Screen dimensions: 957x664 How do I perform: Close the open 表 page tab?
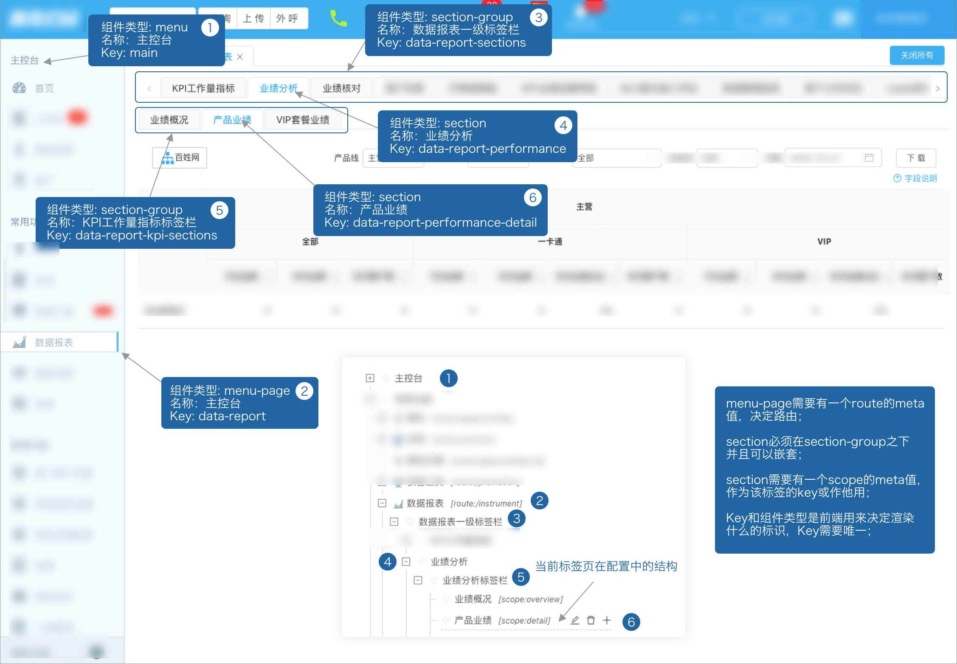pyautogui.click(x=240, y=57)
